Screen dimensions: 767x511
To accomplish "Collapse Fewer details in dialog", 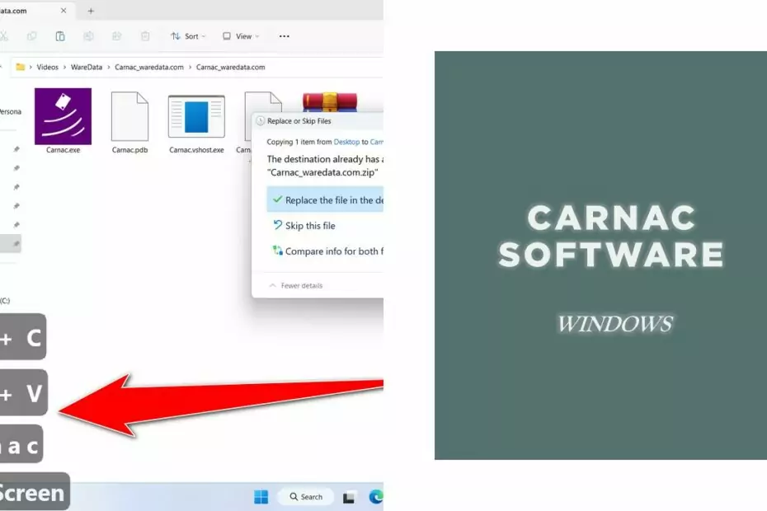I will point(296,285).
